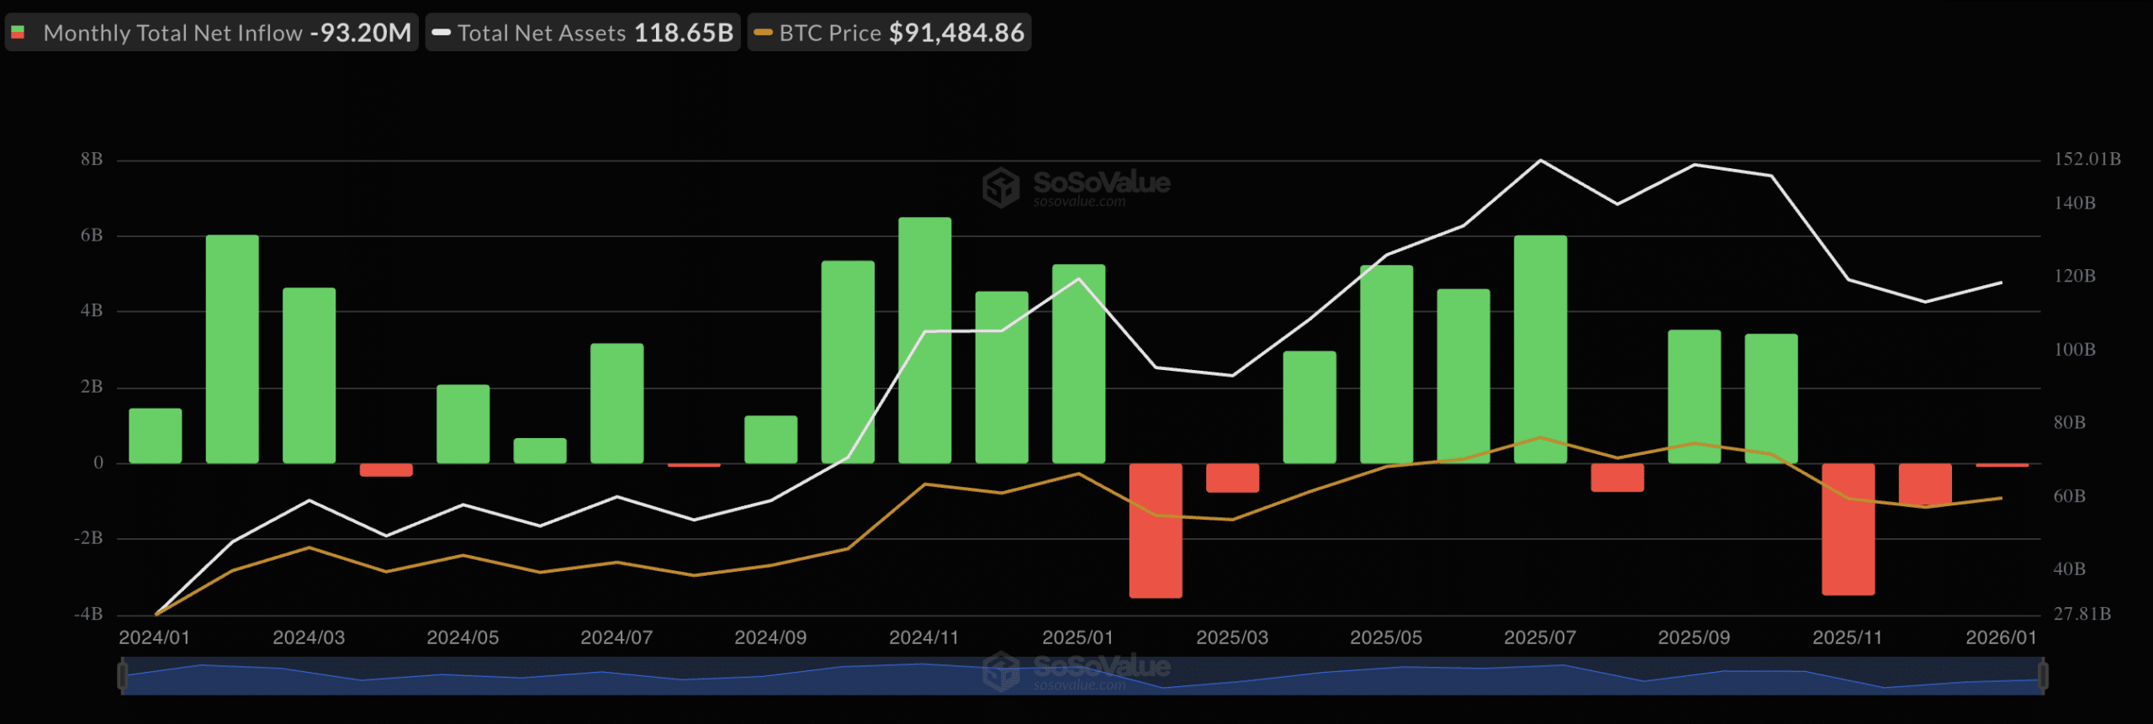Click the red outflow bar at 2025/11
This screenshot has width=2153, height=724.
(1848, 529)
